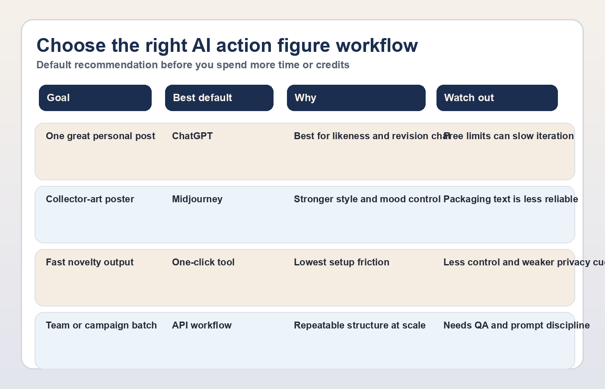605x389 pixels.
Task: Select the "One great personal post" cell
Action: [x=100, y=136]
